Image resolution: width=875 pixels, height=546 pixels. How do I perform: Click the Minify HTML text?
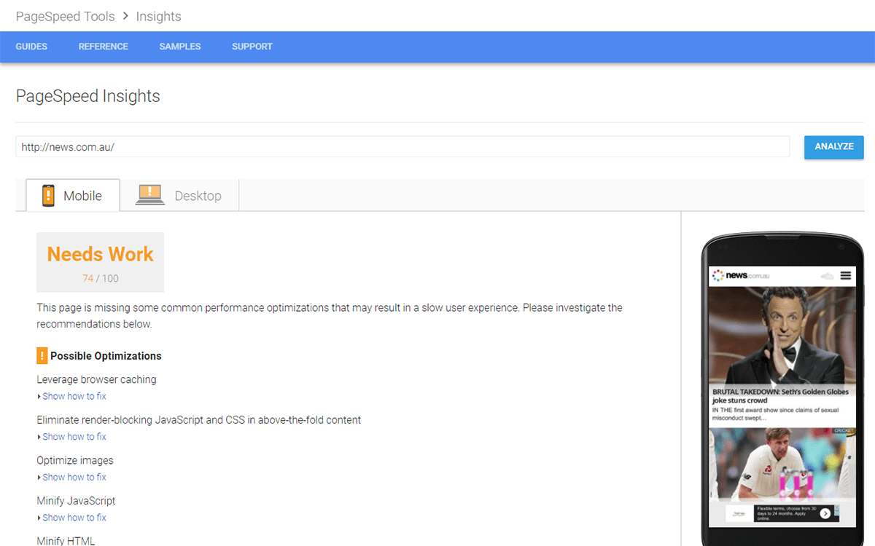tap(66, 541)
